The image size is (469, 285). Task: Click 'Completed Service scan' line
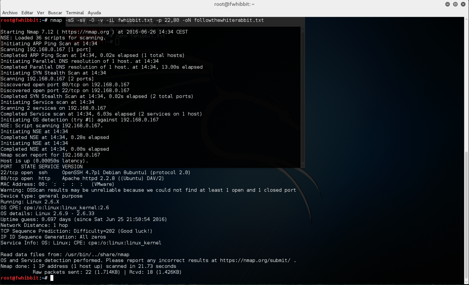pyautogui.click(x=101, y=114)
